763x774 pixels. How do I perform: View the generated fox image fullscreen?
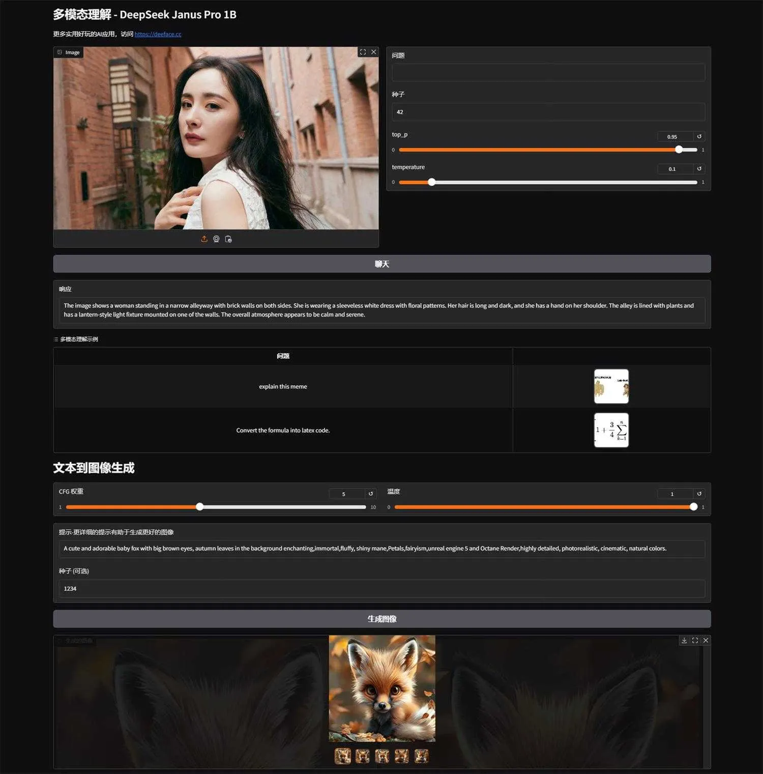click(695, 640)
